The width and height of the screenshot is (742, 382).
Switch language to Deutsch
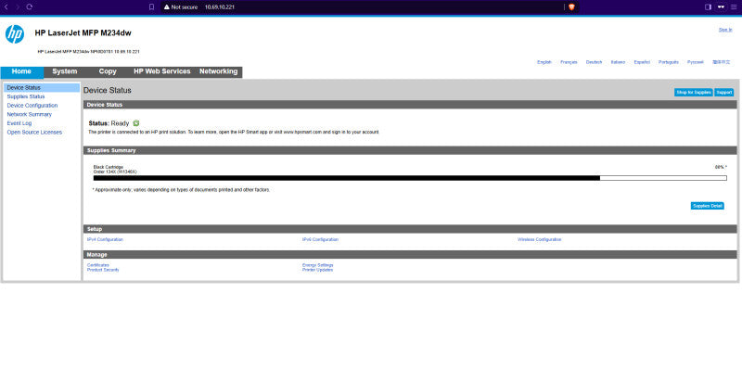tap(594, 62)
